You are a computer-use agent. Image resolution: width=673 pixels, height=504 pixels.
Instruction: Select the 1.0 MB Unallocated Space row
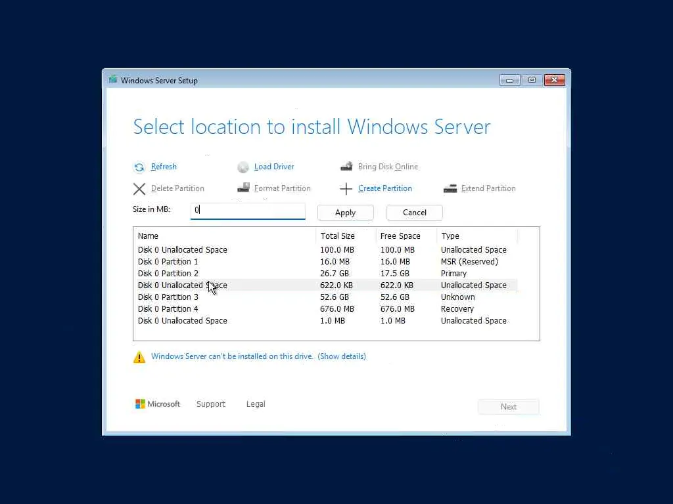coord(327,320)
